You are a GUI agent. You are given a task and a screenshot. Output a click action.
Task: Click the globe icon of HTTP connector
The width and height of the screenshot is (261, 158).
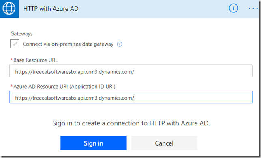click(9, 8)
